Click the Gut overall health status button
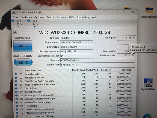The image size is (157, 118). pyautogui.click(x=23, y=46)
